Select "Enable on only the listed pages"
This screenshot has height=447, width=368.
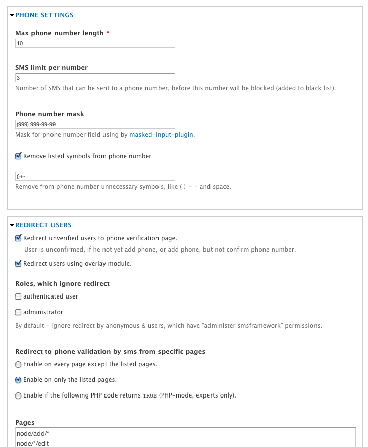tap(18, 380)
